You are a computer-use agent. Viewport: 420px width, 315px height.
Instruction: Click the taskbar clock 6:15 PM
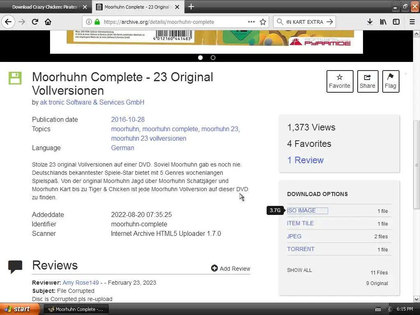(x=405, y=309)
